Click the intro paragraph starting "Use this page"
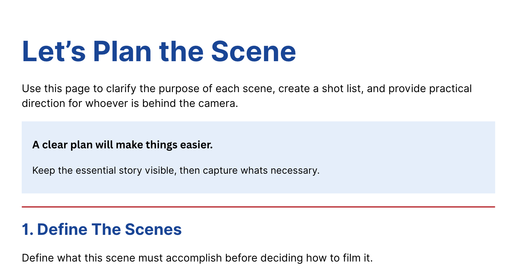Viewport: 507px width, 275px height. click(x=247, y=96)
